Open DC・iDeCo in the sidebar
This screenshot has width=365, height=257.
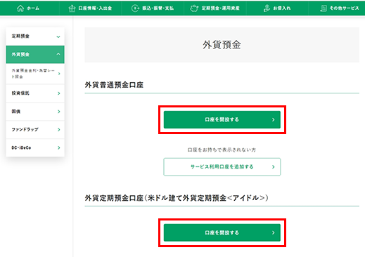click(x=35, y=147)
